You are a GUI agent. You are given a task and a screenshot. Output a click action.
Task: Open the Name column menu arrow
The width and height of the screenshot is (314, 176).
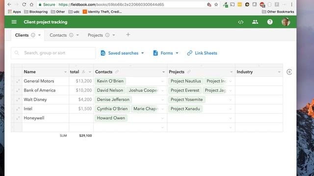pos(65,72)
